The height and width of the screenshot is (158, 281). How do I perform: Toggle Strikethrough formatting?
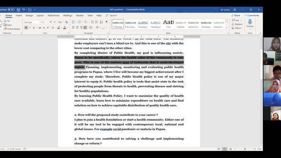click(40, 28)
